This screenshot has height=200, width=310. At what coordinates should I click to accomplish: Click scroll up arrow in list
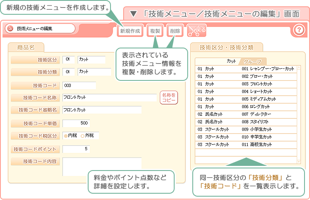(x=299, y=67)
